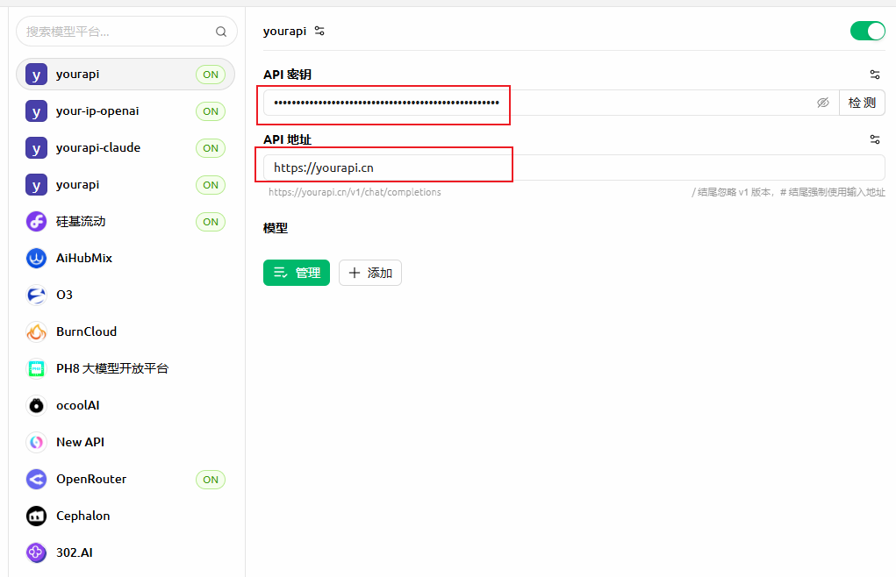The image size is (896, 577).
Task: Click the O3 provider logo
Action: pos(36,295)
